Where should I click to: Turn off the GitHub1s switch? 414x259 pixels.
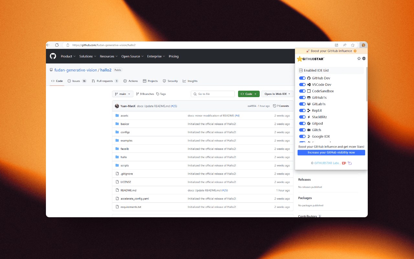[302, 97]
